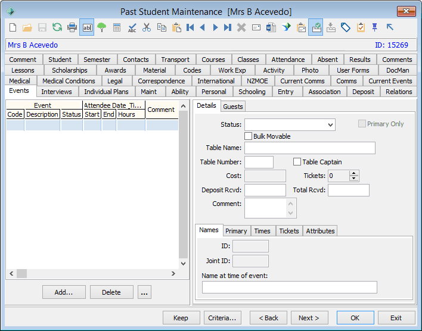Open the Times sub-tab
The height and width of the screenshot is (331, 422).
coord(262,231)
